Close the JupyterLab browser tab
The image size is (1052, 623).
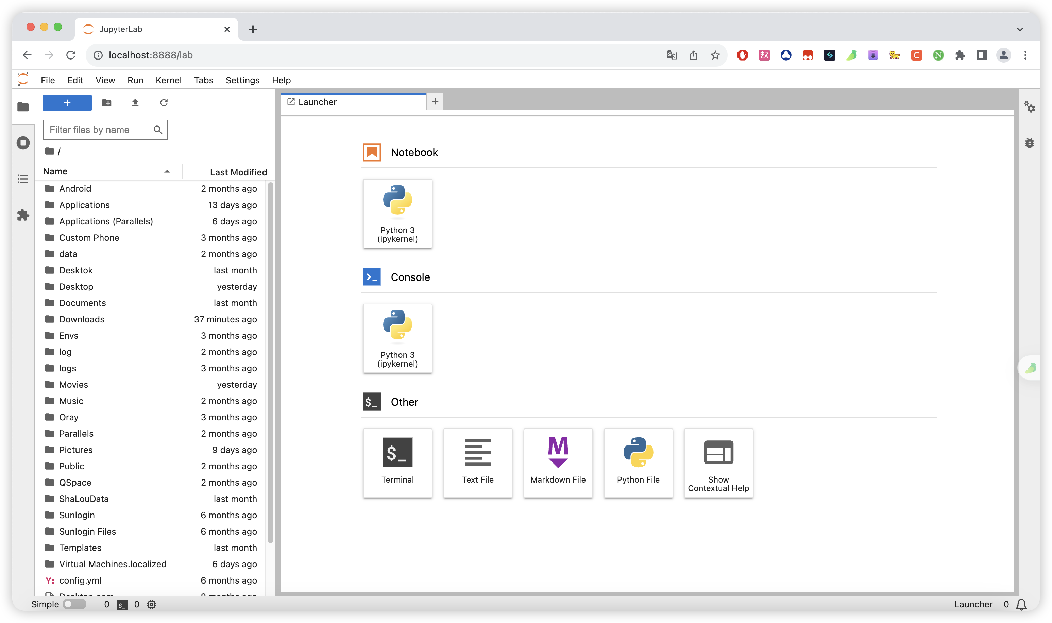point(227,29)
